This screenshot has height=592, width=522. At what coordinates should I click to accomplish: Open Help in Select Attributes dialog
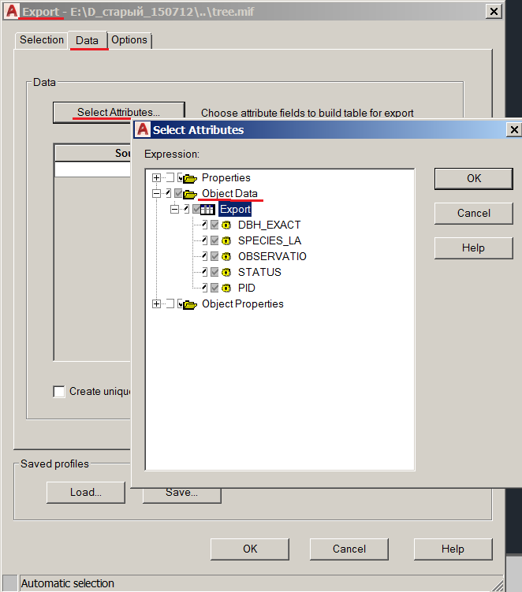[x=474, y=248]
